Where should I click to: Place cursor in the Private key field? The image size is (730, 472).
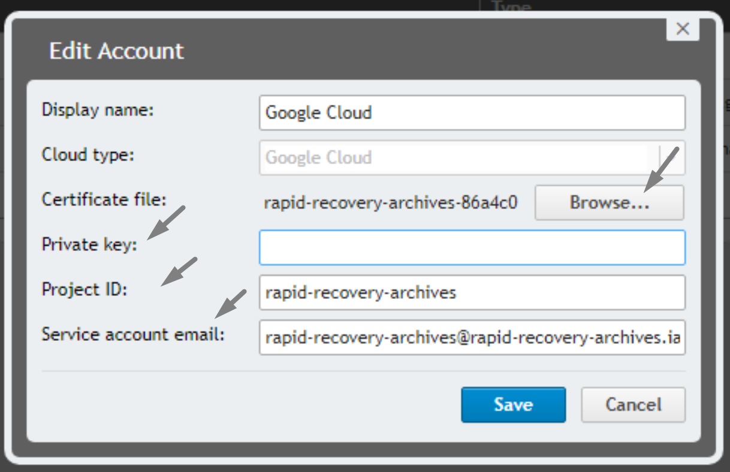pos(472,247)
